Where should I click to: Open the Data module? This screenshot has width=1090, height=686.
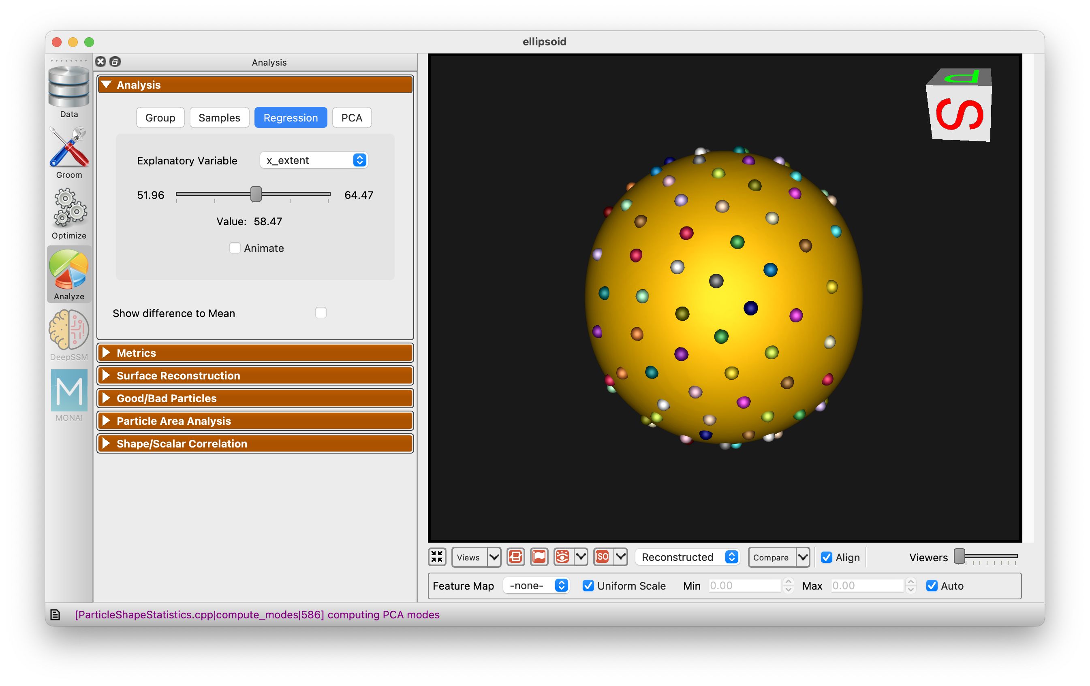click(69, 92)
